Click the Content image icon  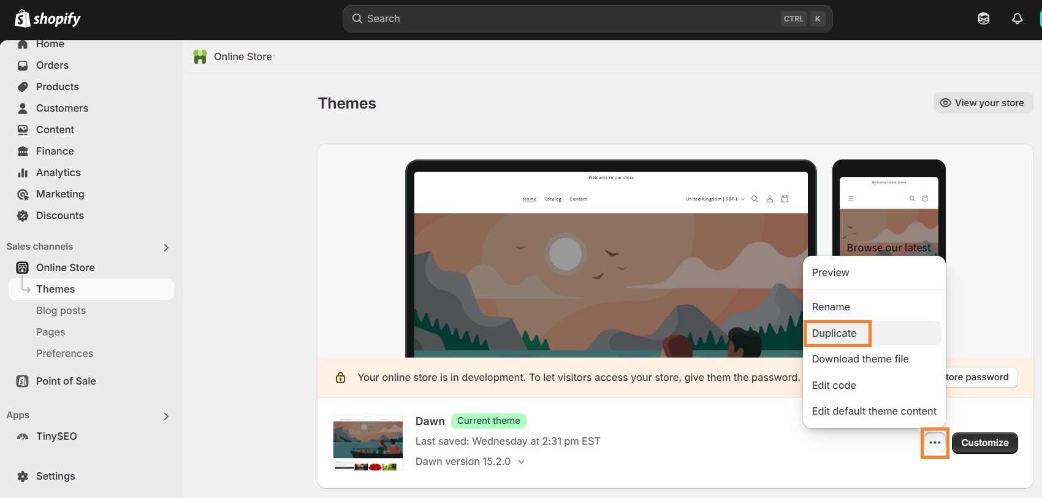click(x=23, y=130)
